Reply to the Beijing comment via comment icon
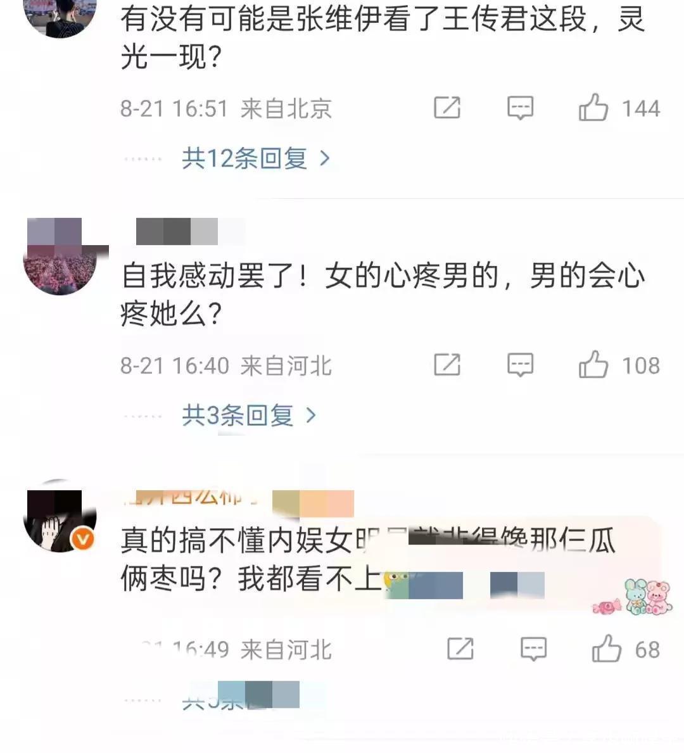 coord(520,108)
